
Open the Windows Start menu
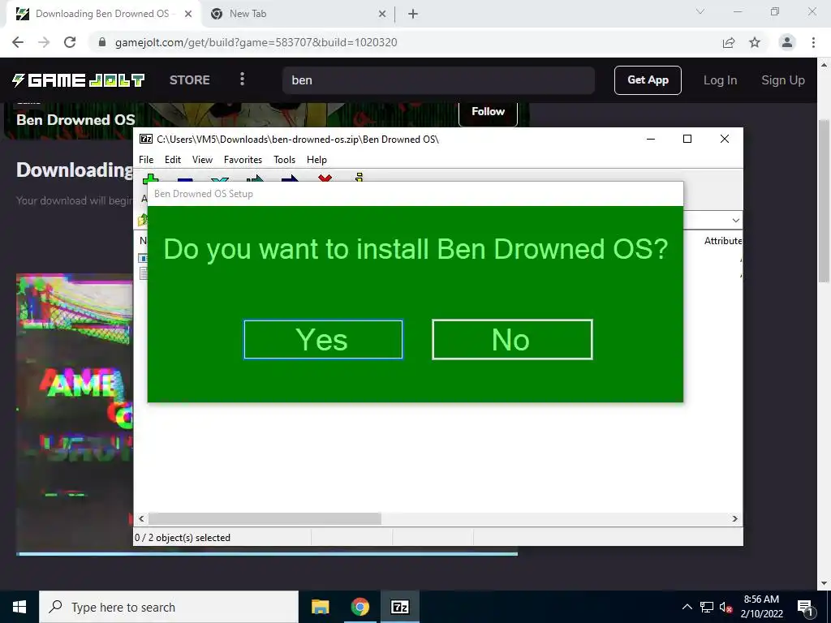19,607
